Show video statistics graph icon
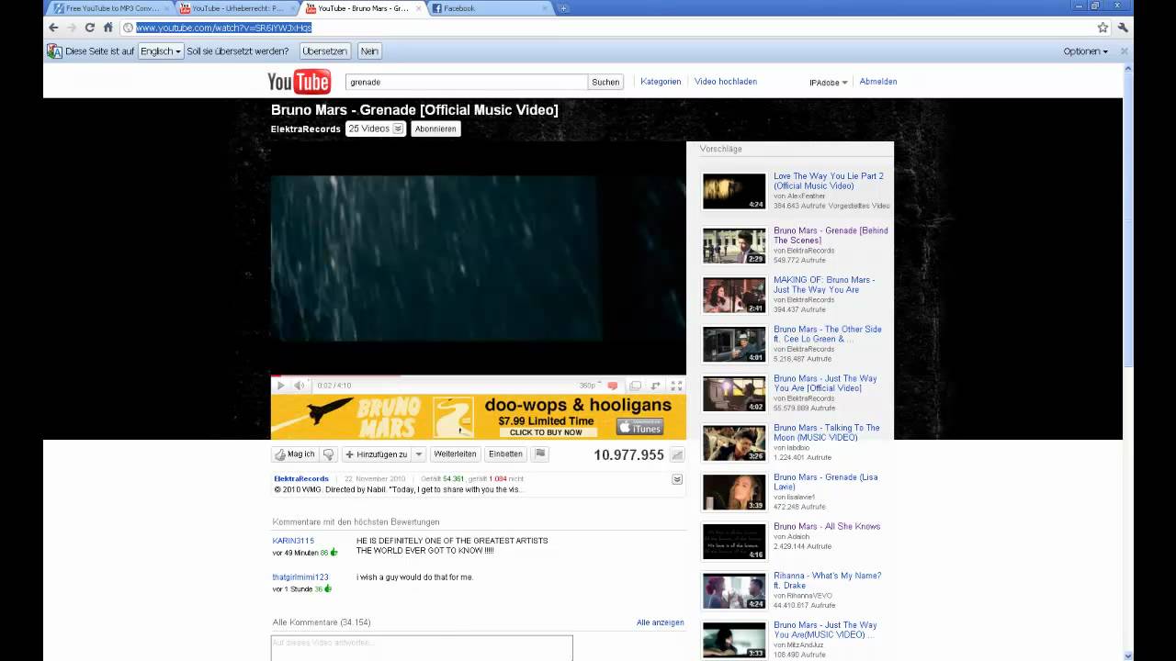The image size is (1176, 661). (677, 454)
